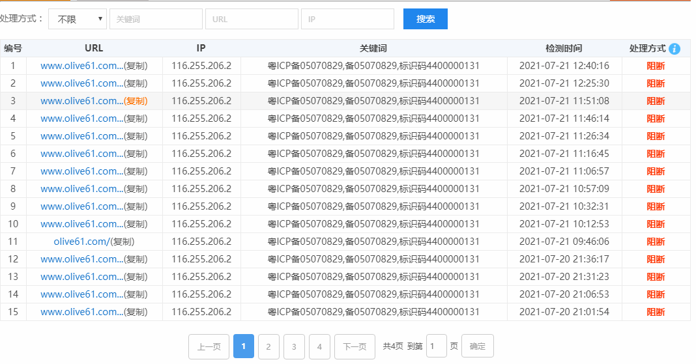
Task: Click the 下一页 next page button
Action: 355,347
